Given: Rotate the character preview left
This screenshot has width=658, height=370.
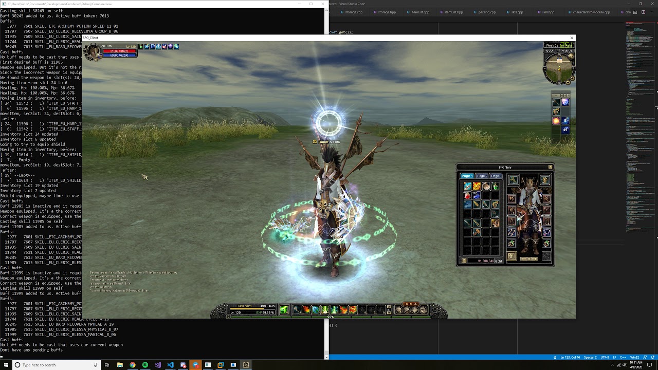Looking at the screenshot, I should pos(523,259).
